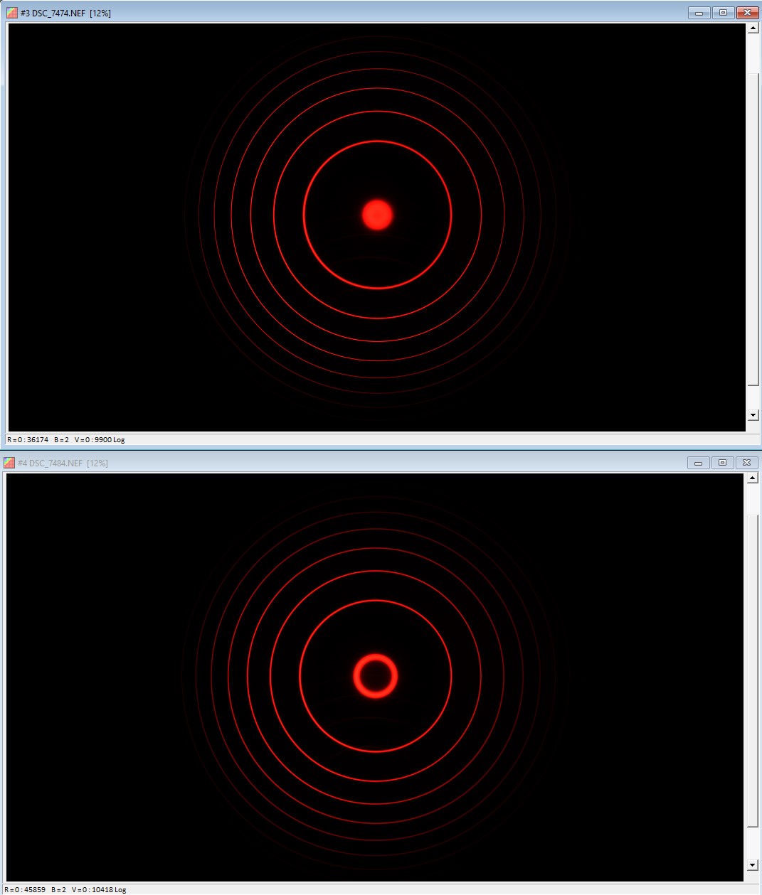The height and width of the screenshot is (895, 762).
Task: Click the DSC_7474.NEF vertical scrollbar thumb
Action: point(753,227)
